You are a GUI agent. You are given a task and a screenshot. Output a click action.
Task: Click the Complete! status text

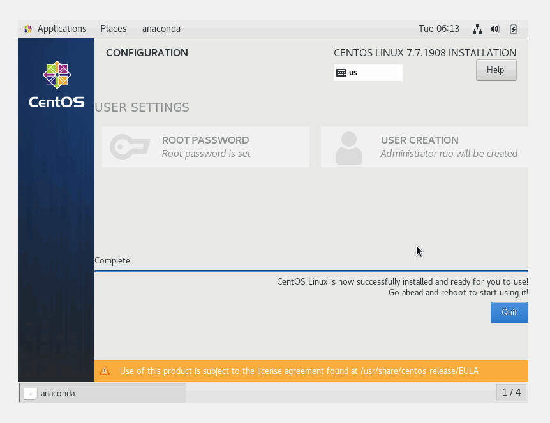click(x=114, y=260)
